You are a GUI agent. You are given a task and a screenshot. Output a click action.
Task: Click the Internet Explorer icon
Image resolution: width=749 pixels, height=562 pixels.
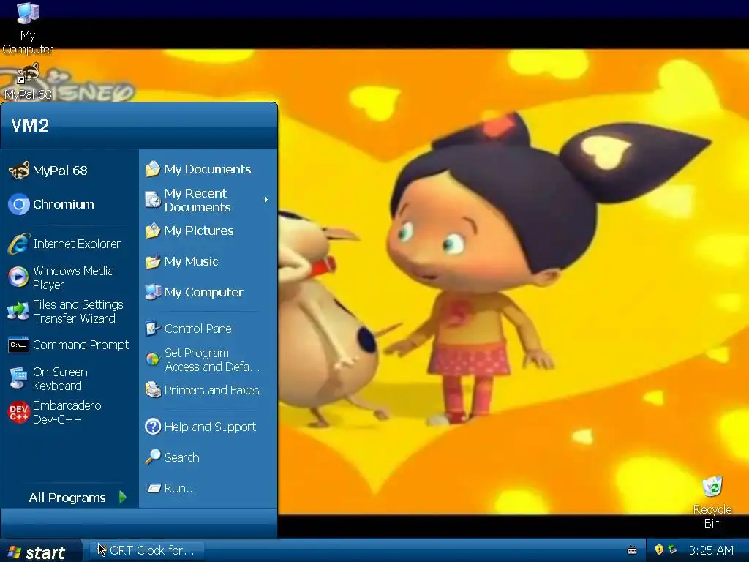point(18,244)
